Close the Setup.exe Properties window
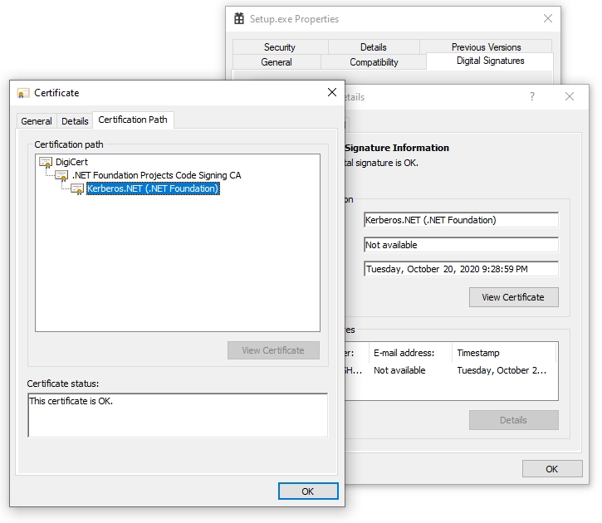The width and height of the screenshot is (602, 523). click(x=548, y=18)
